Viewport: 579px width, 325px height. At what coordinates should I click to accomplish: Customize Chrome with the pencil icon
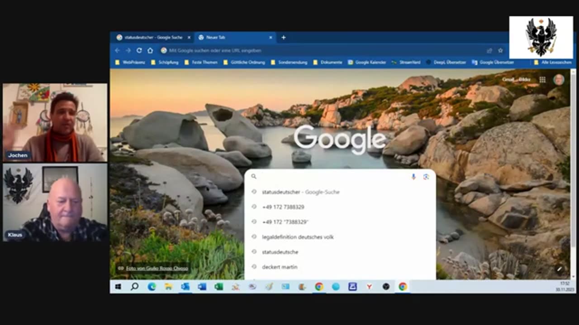559,269
